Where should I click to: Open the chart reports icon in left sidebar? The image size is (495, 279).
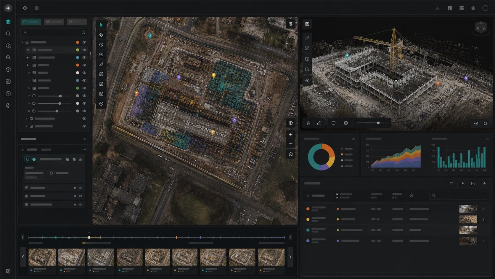click(x=8, y=81)
